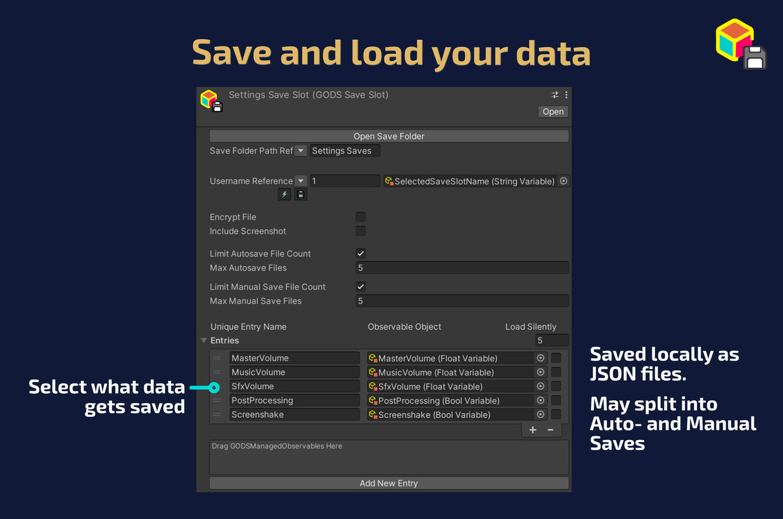Click the drag handle of the Screenshake entry
Viewport: 783px width, 519px height.
pos(217,415)
